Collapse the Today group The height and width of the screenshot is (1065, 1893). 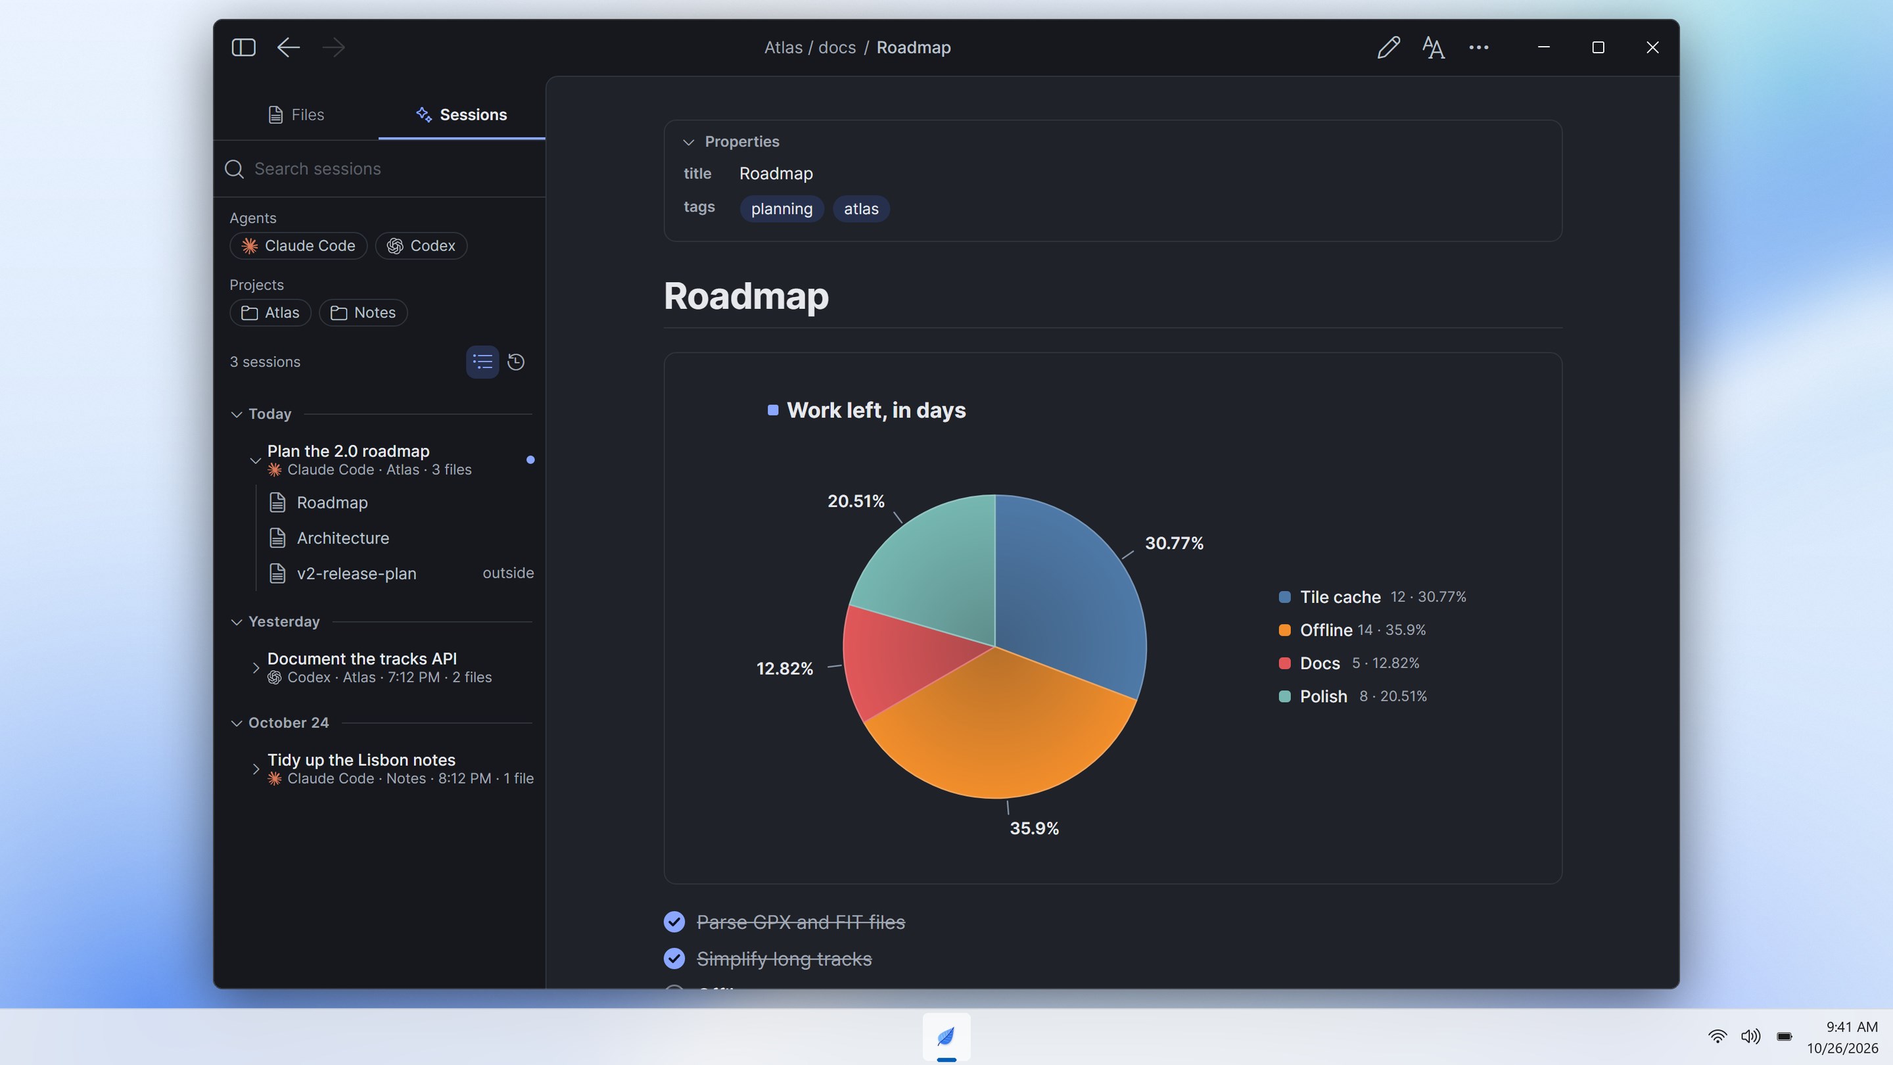tap(237, 415)
